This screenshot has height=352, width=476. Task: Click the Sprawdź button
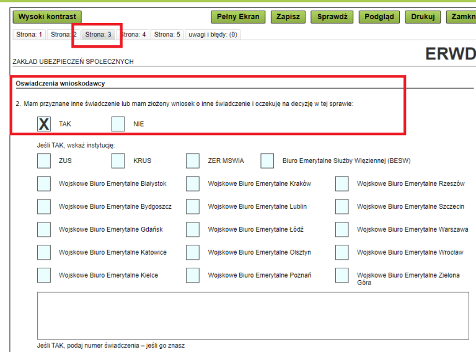[332, 17]
